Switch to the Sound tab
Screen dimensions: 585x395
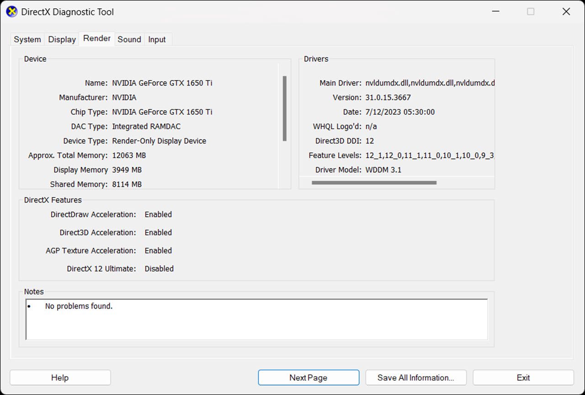(x=129, y=39)
